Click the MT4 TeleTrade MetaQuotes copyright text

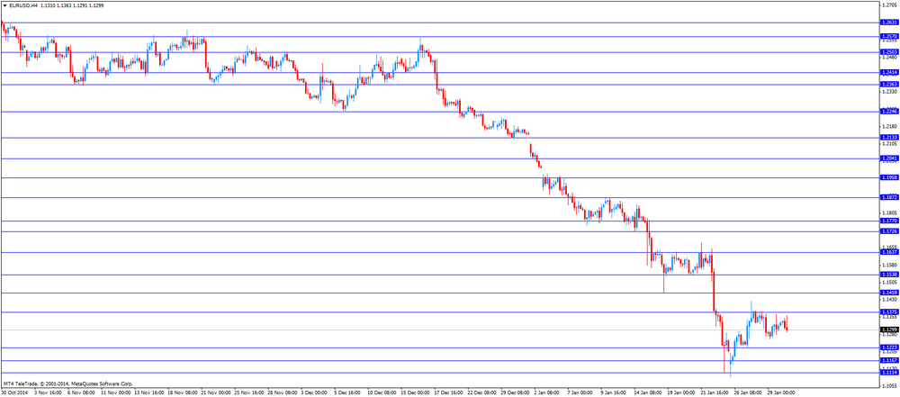point(67,383)
